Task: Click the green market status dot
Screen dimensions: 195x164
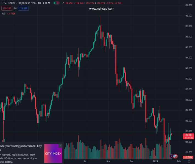Action: 55,3
